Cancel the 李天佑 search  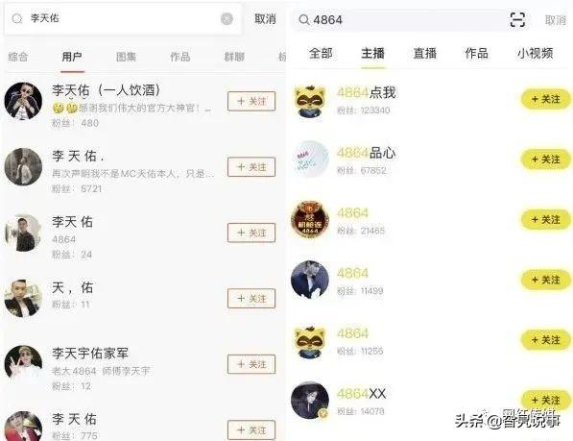[265, 18]
